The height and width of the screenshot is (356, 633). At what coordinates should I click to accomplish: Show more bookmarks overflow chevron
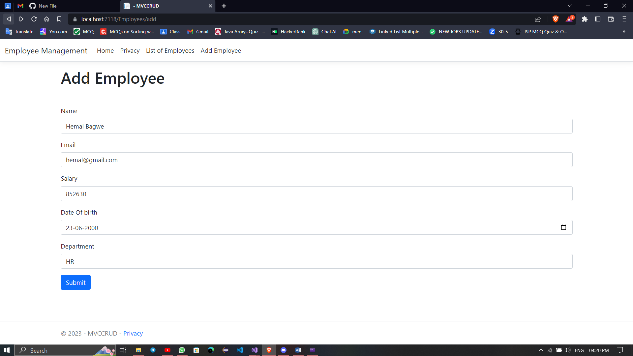tap(624, 32)
